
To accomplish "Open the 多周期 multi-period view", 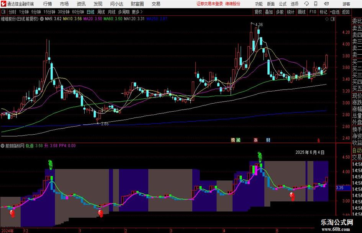I will (124, 12).
